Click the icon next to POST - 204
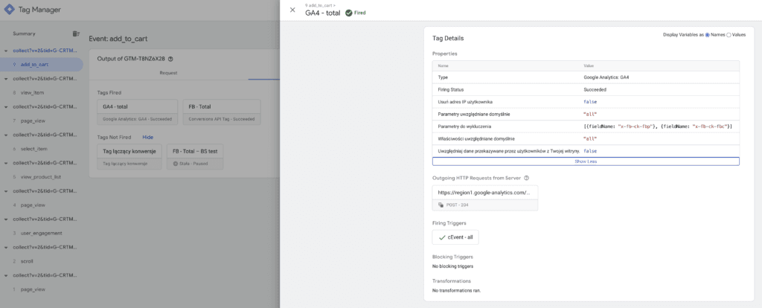Screen dimensions: 762x308 point(441,205)
